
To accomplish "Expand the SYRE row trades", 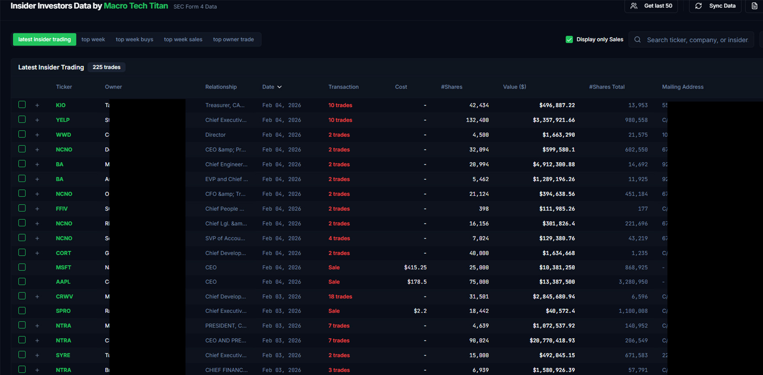I will click(x=37, y=355).
